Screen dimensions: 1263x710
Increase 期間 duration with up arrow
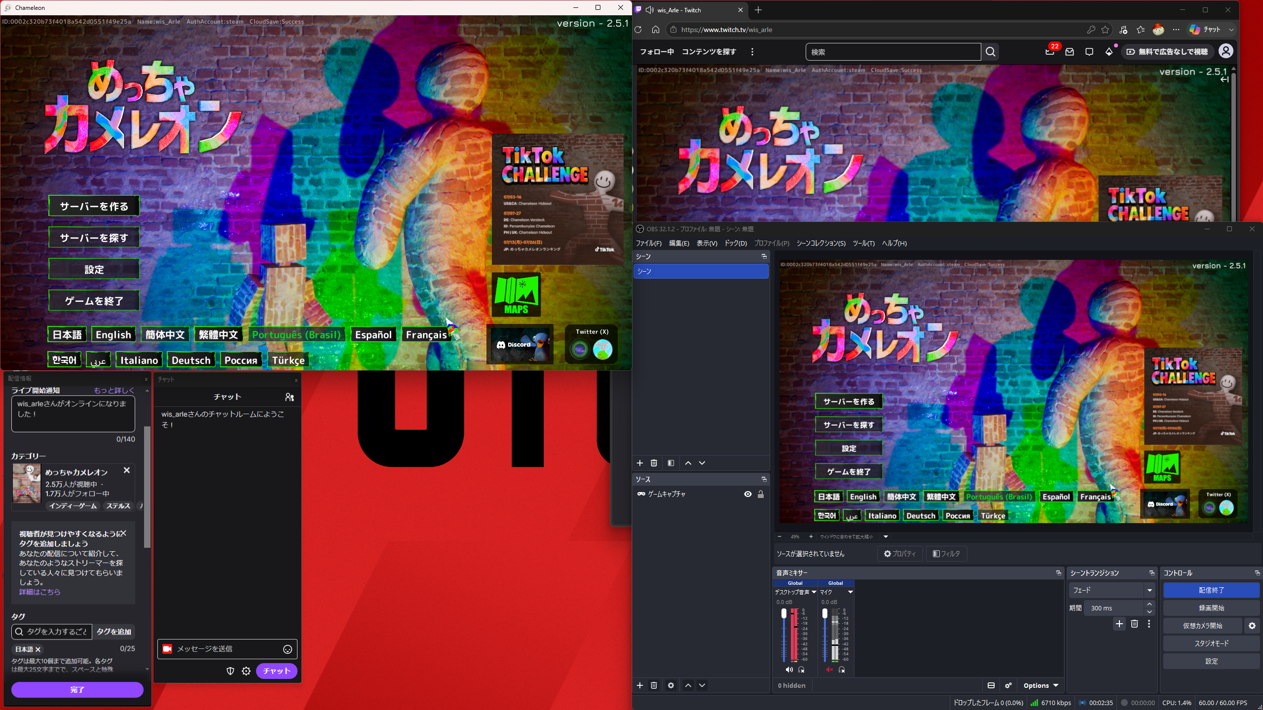[1150, 604]
